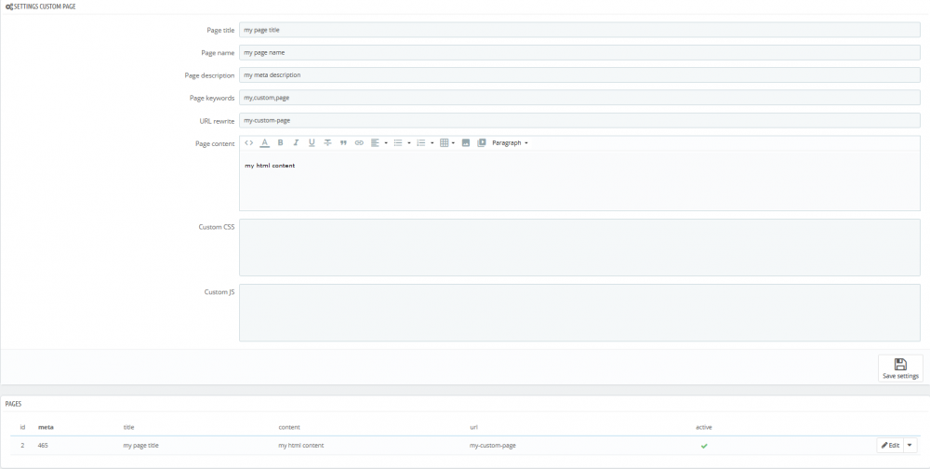
Task: Save settings with the floppy disk button
Action: [x=900, y=368]
